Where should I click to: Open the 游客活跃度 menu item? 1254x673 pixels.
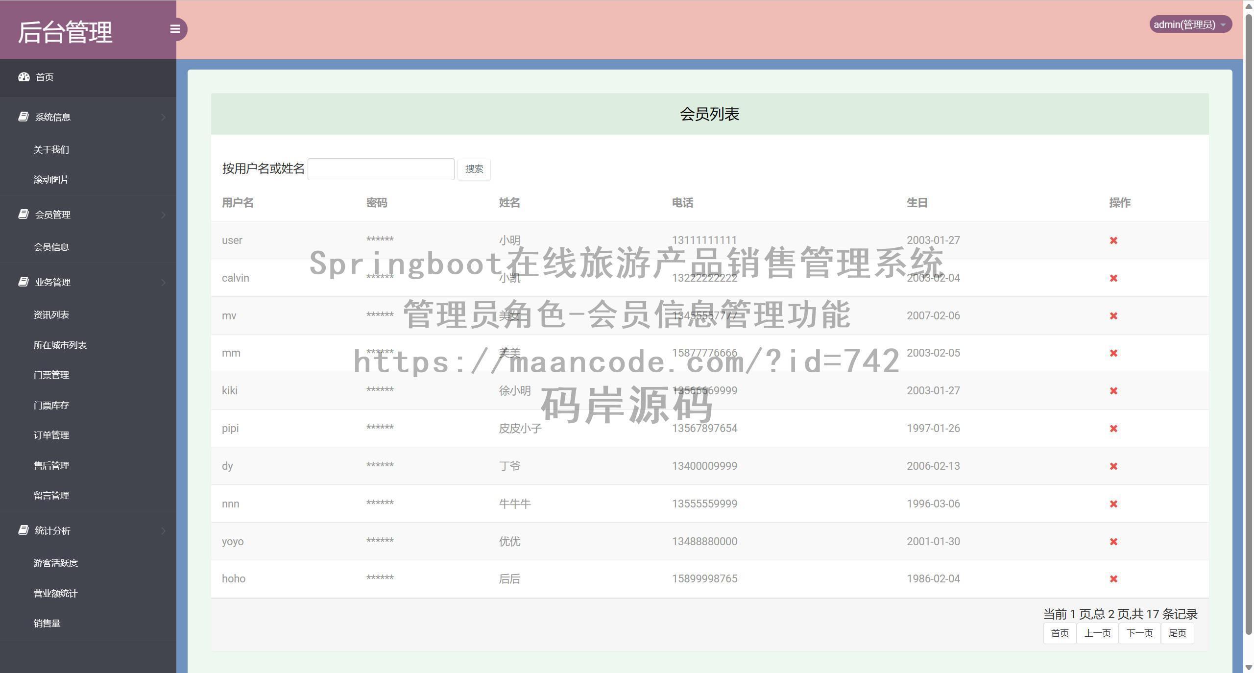[x=55, y=563]
